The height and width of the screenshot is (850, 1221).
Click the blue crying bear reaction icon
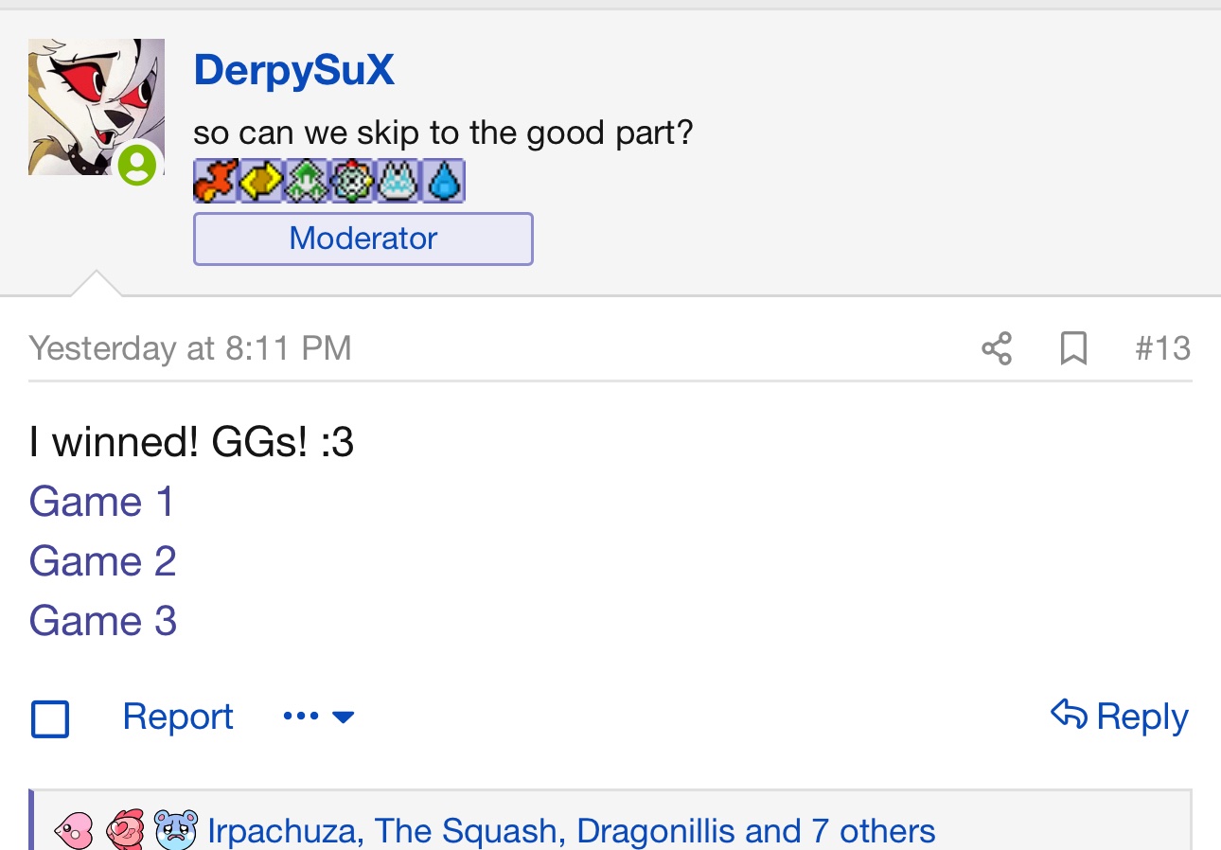click(x=176, y=830)
